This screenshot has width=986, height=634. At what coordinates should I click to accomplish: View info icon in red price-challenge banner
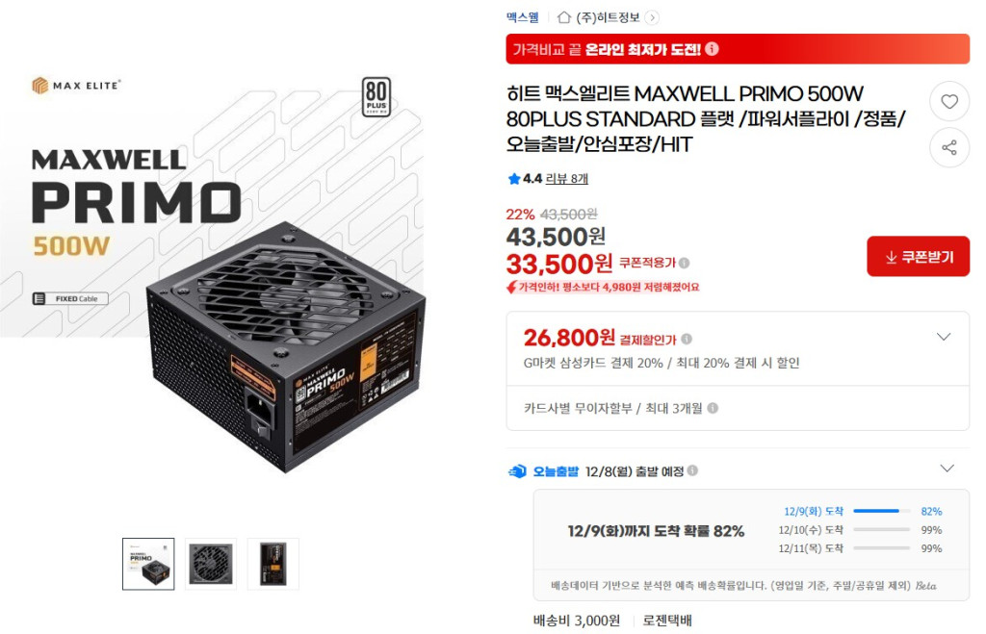[712, 49]
